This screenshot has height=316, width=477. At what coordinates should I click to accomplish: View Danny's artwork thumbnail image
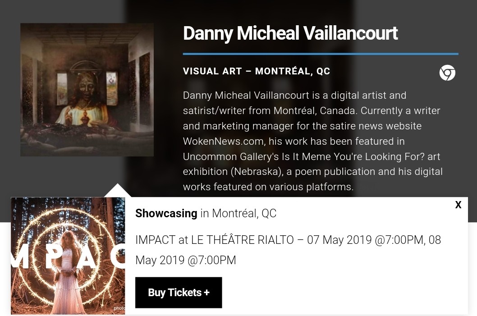(x=87, y=90)
